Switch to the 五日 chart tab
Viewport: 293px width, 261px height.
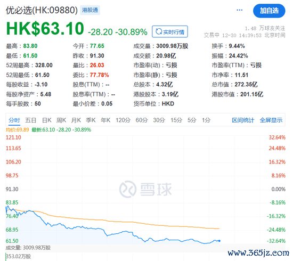tap(31, 120)
